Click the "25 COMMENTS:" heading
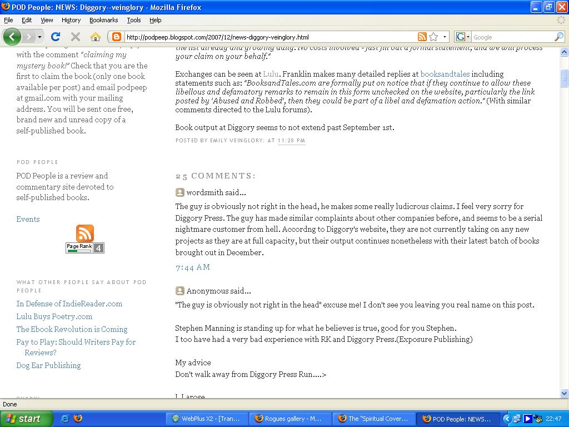The width and height of the screenshot is (569, 427). (x=216, y=176)
